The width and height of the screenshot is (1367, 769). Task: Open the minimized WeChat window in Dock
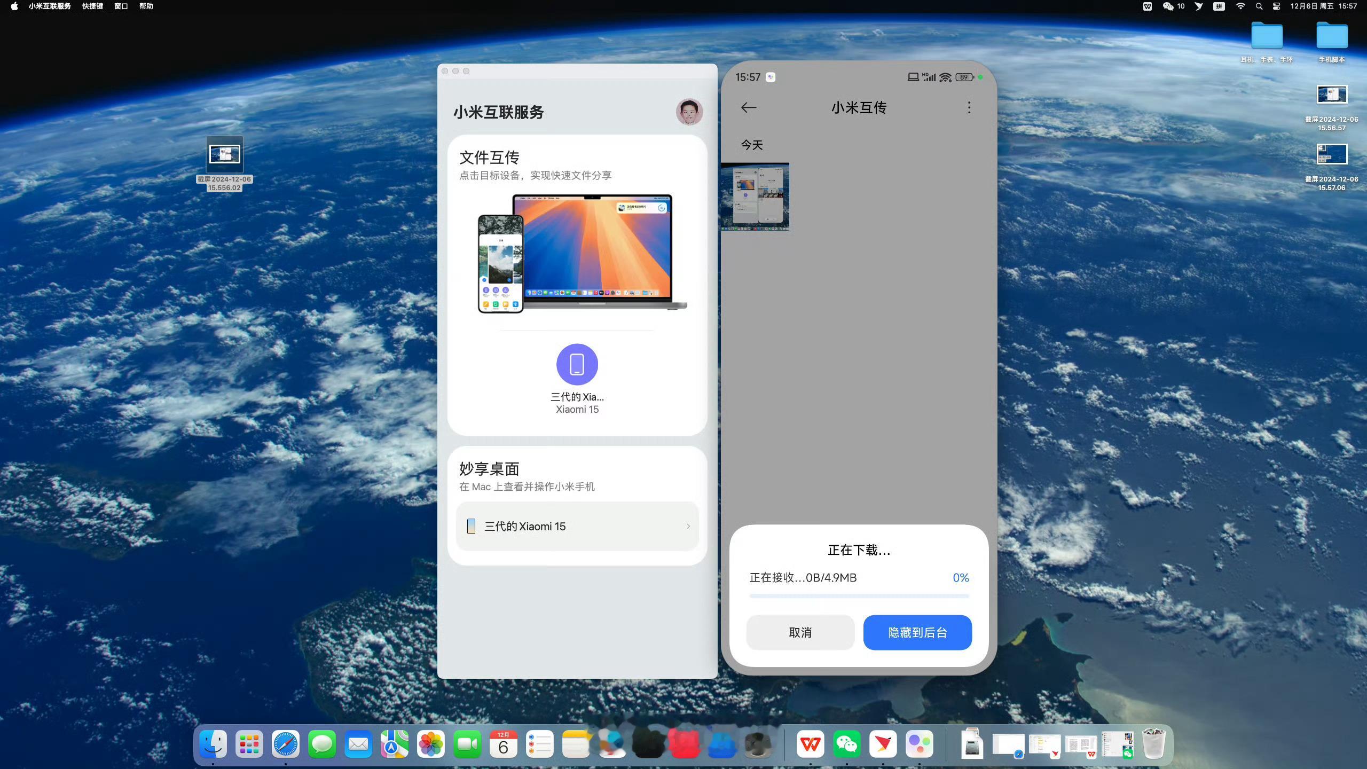point(1118,745)
